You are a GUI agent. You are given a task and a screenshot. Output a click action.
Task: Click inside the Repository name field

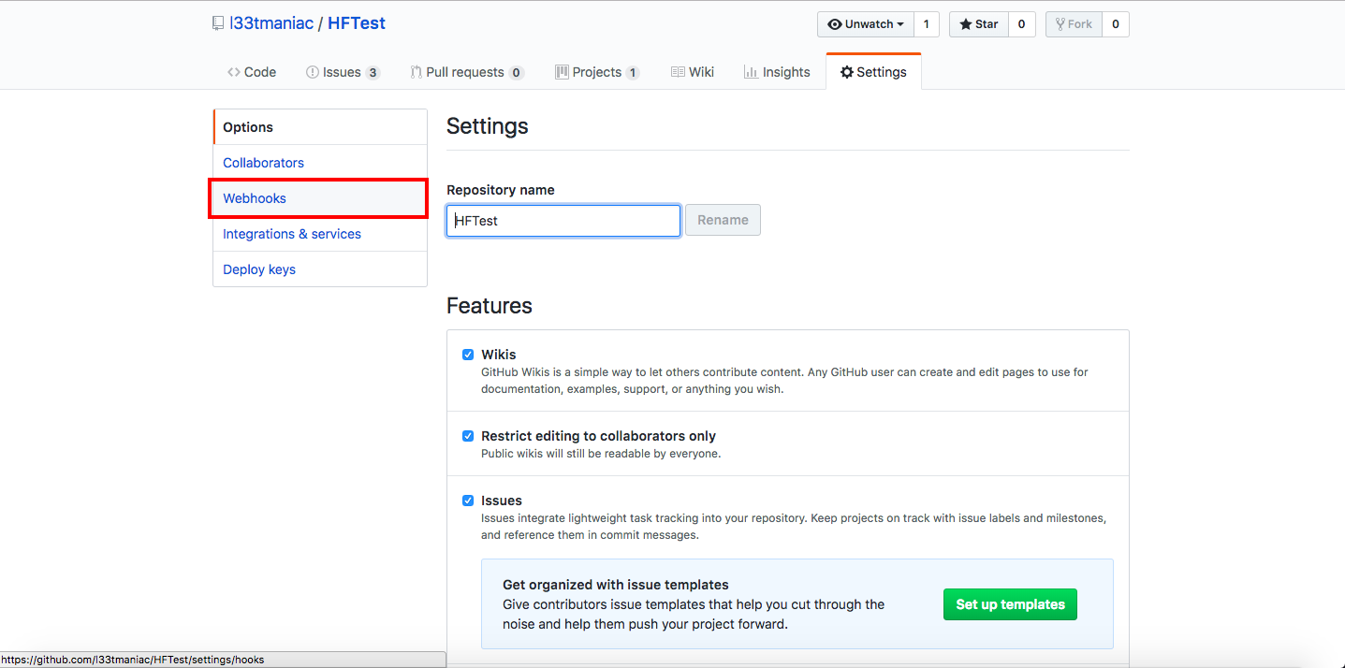pyautogui.click(x=562, y=220)
